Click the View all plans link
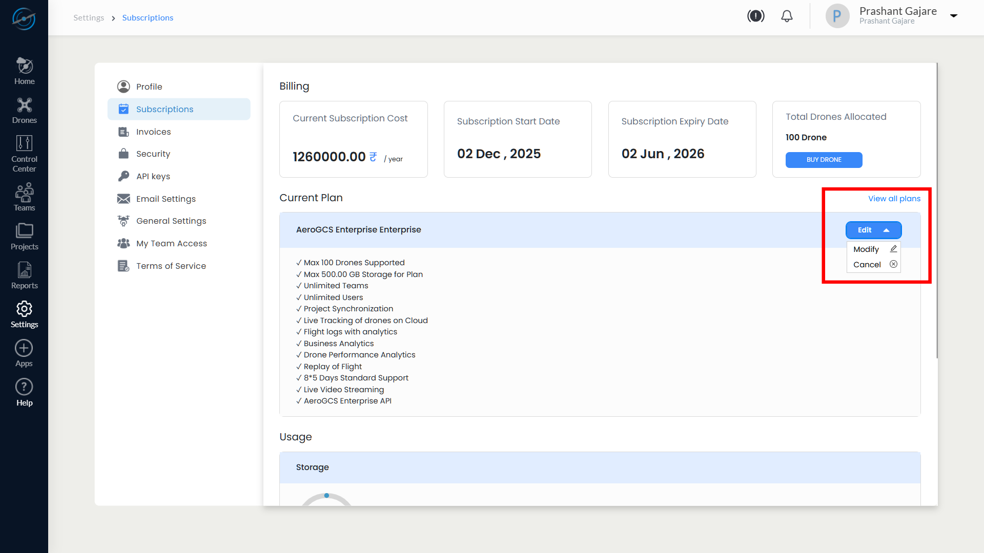 [x=894, y=199]
